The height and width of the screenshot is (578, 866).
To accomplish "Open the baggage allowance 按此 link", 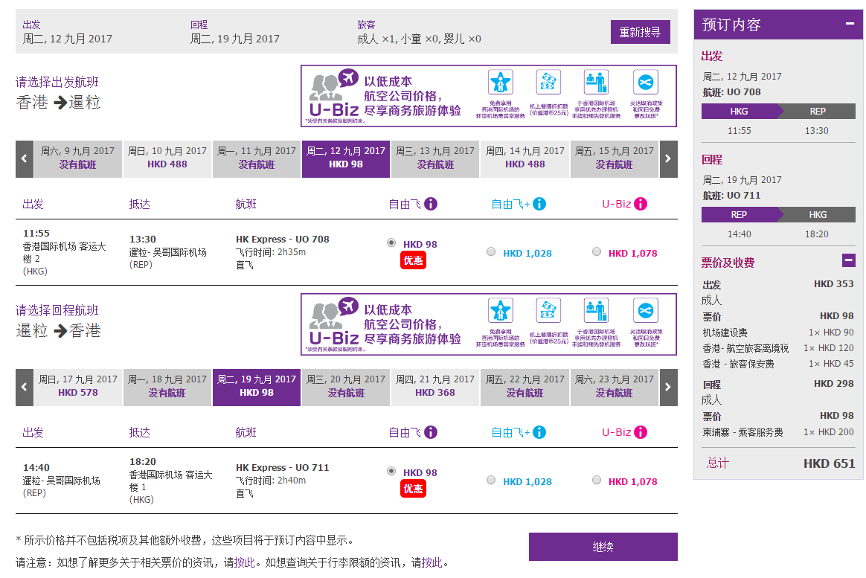I will tap(432, 562).
